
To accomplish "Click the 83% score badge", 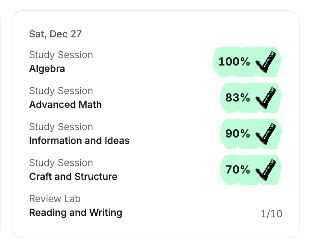I will pyautogui.click(x=238, y=97).
